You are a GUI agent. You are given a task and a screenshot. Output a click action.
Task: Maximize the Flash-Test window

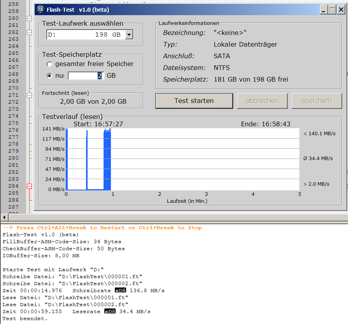[x=332, y=10]
